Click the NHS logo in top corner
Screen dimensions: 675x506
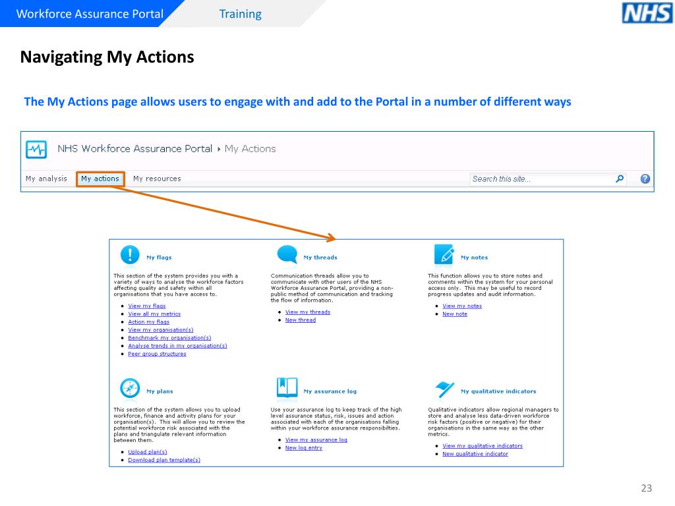click(647, 13)
